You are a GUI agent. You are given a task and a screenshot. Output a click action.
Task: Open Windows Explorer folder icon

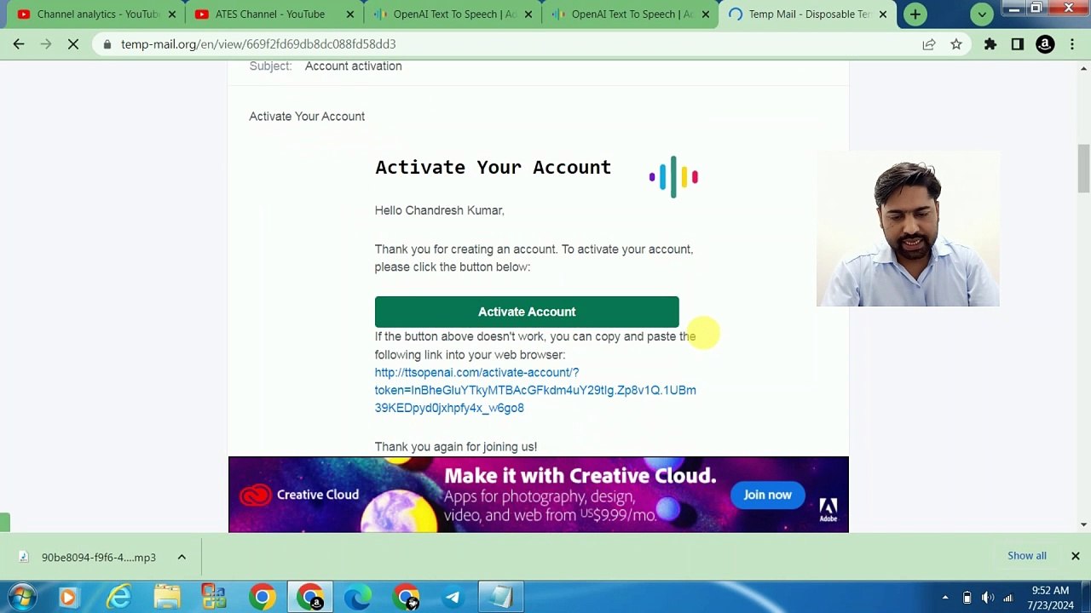click(x=167, y=597)
